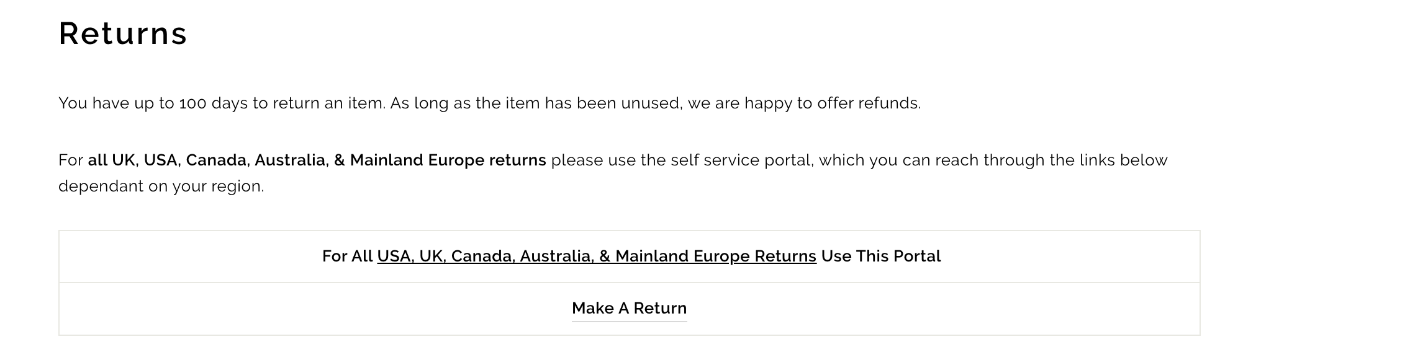Click the word 'Make' in the return link
Image resolution: width=1428 pixels, height=347 pixels.
[x=592, y=308]
